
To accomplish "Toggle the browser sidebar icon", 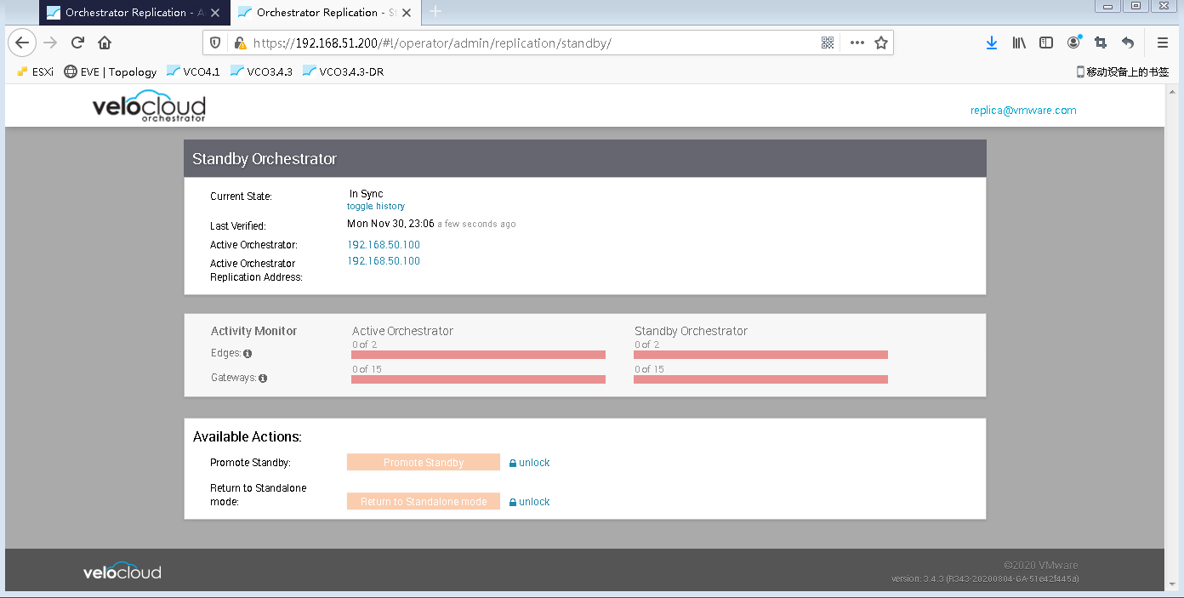I will coord(1046,43).
